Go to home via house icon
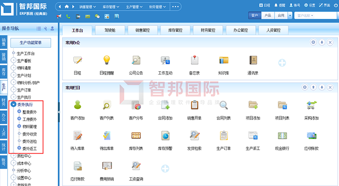This screenshot has height=186, width=339. (67, 6)
